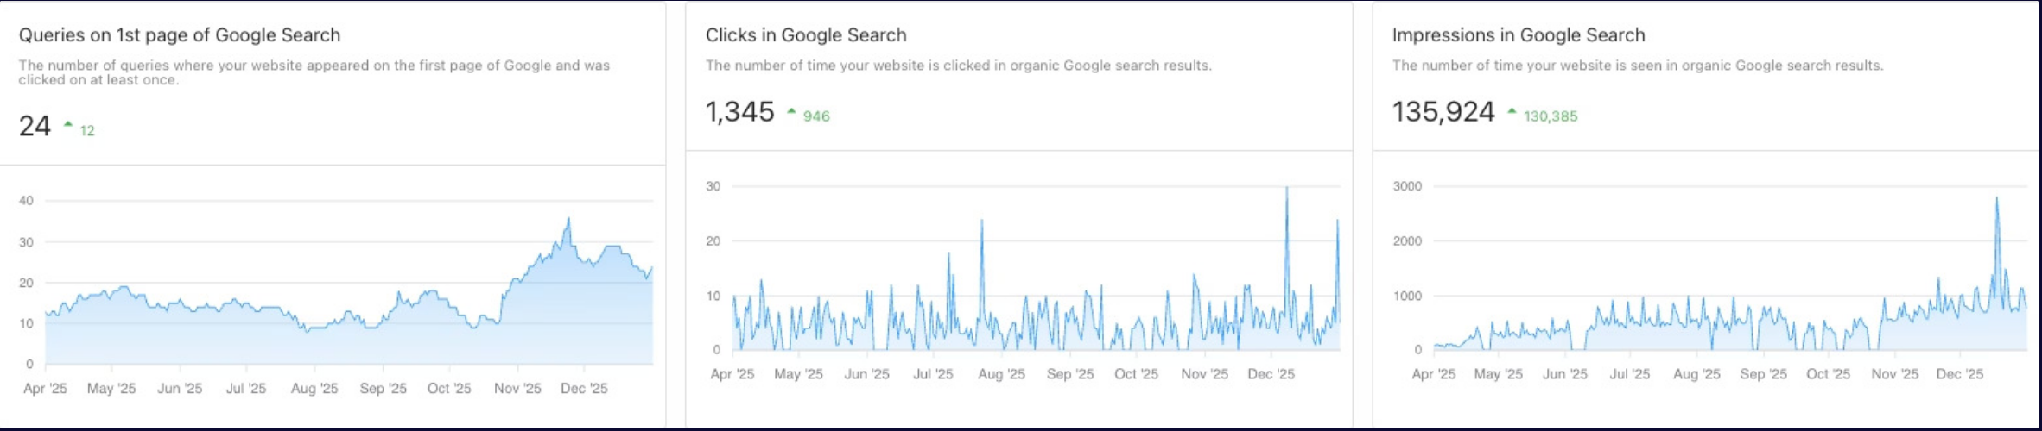Click the tallest spike in the Clicks chart
2042x431 pixels.
(x=1286, y=189)
